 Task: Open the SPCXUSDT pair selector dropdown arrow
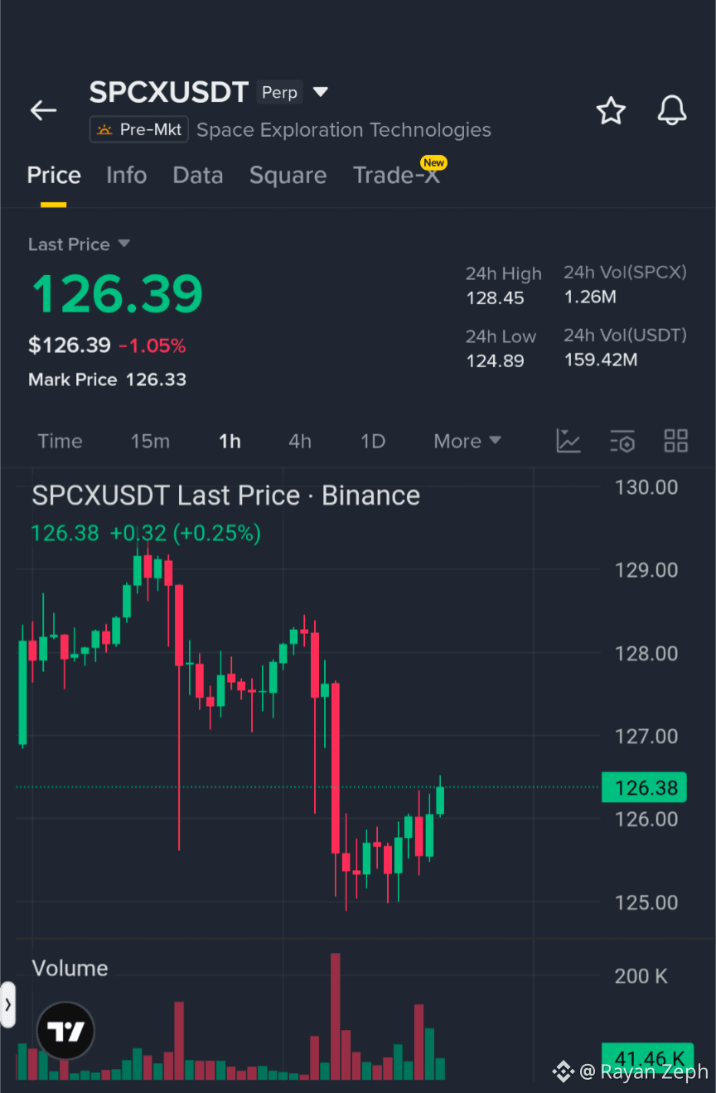[x=321, y=92]
